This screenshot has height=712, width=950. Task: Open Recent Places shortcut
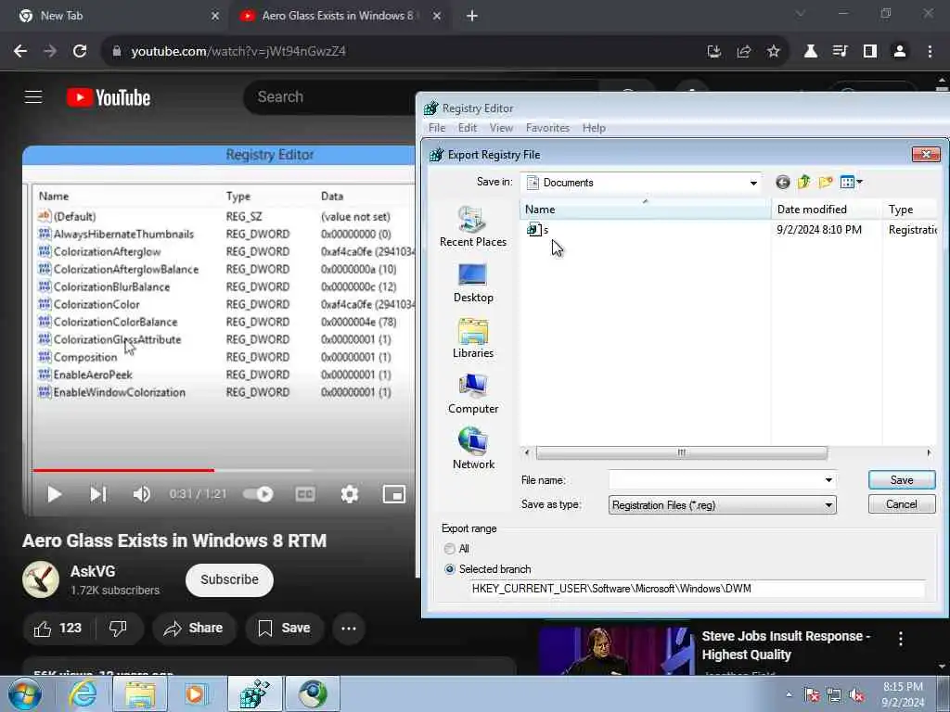tap(472, 226)
